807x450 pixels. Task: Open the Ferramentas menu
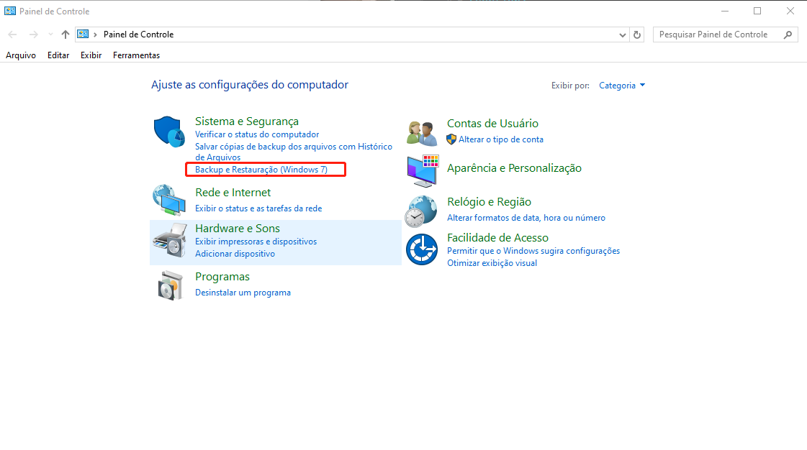[136, 55]
